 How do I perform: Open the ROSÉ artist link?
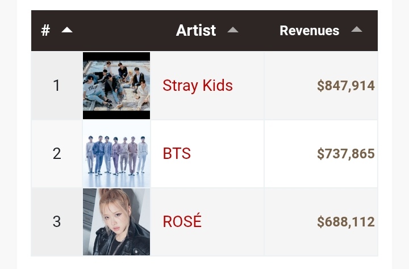pos(182,221)
